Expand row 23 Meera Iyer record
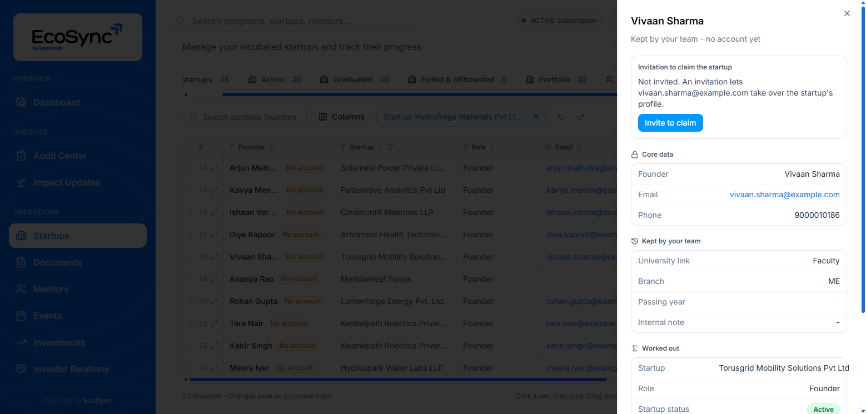This screenshot has height=414, width=866. click(x=215, y=368)
